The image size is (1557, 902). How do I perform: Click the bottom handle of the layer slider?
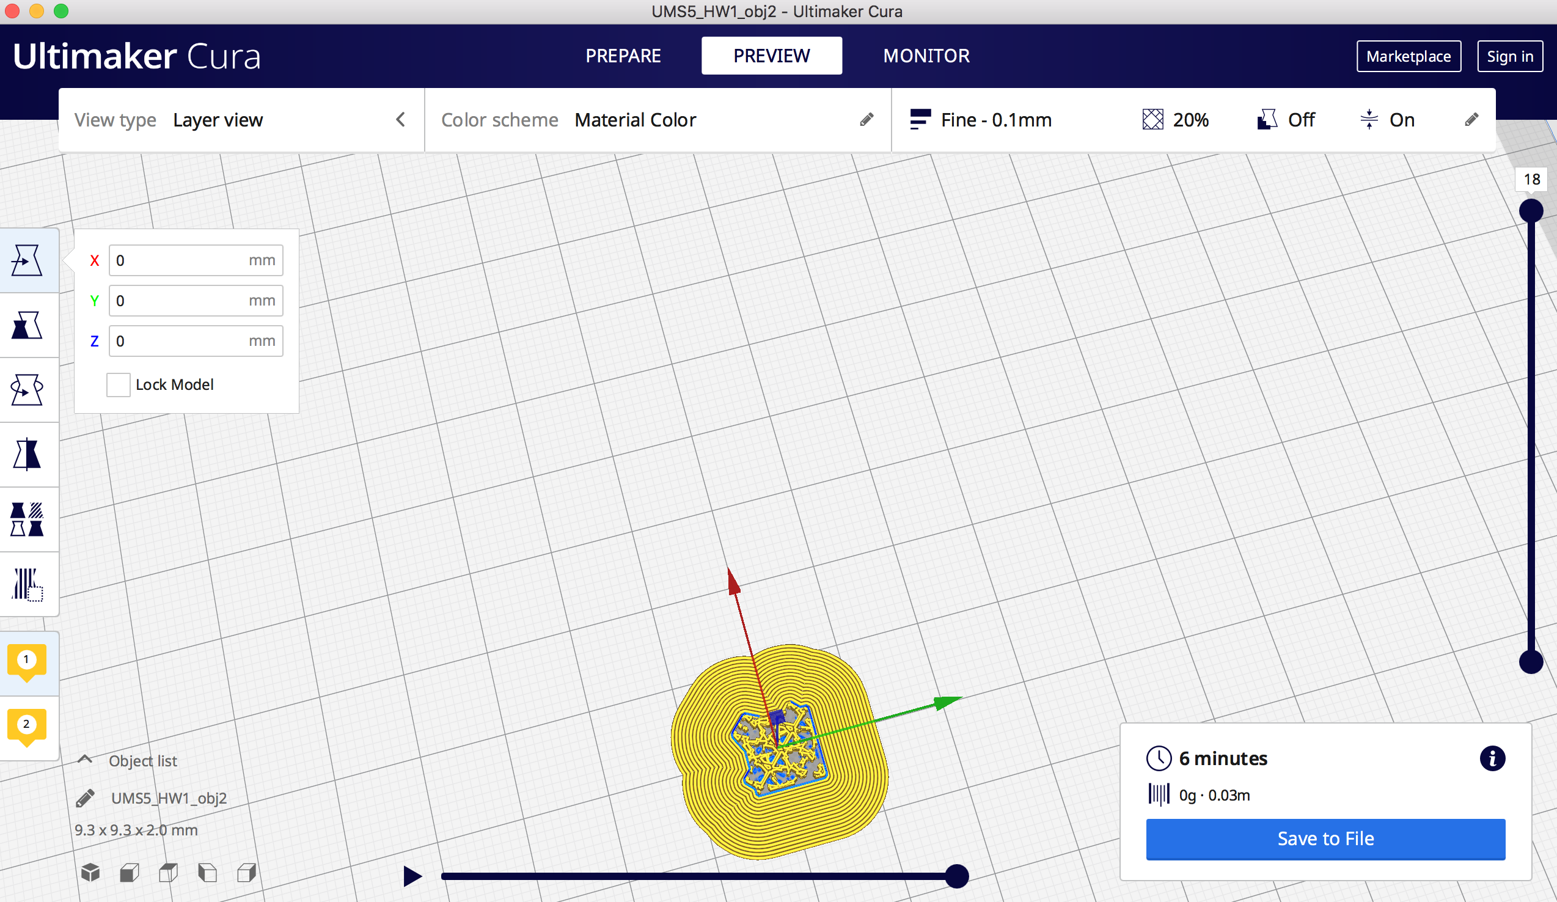coord(1531,662)
